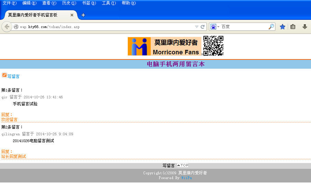Open the 查看 menu
This screenshot has width=311, height=190.
[x=49, y=3]
